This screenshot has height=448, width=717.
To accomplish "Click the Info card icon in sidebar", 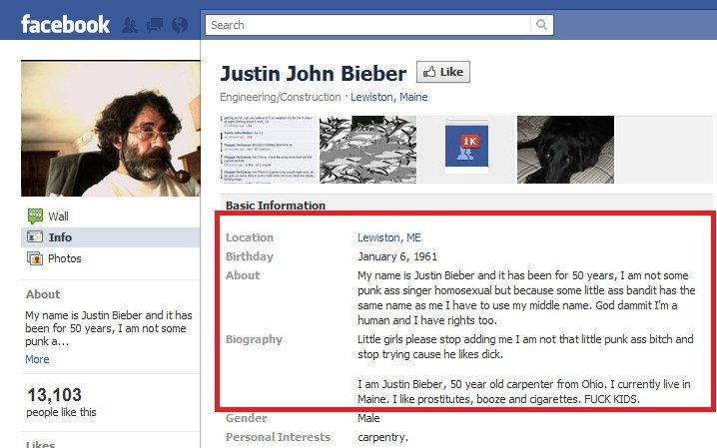I will tap(35, 237).
